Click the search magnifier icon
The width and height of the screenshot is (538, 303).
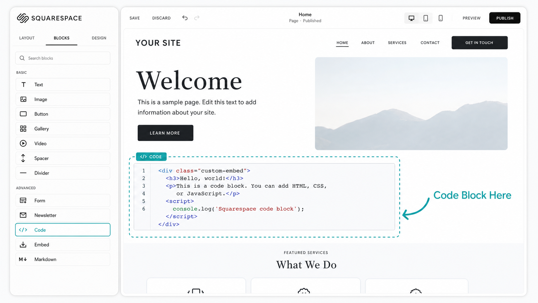[x=22, y=58]
